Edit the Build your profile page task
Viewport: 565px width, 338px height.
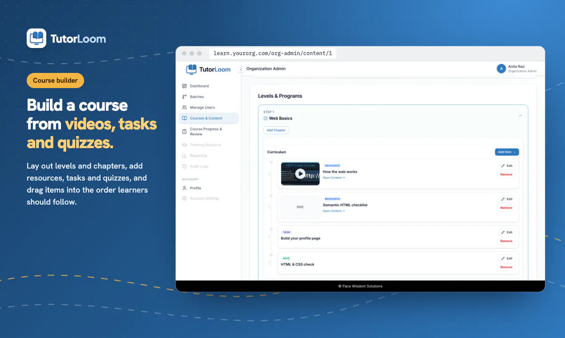[506, 232]
